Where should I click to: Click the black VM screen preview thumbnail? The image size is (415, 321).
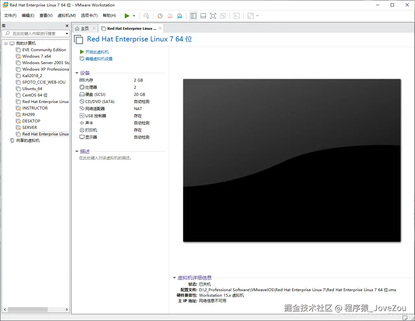click(x=292, y=160)
